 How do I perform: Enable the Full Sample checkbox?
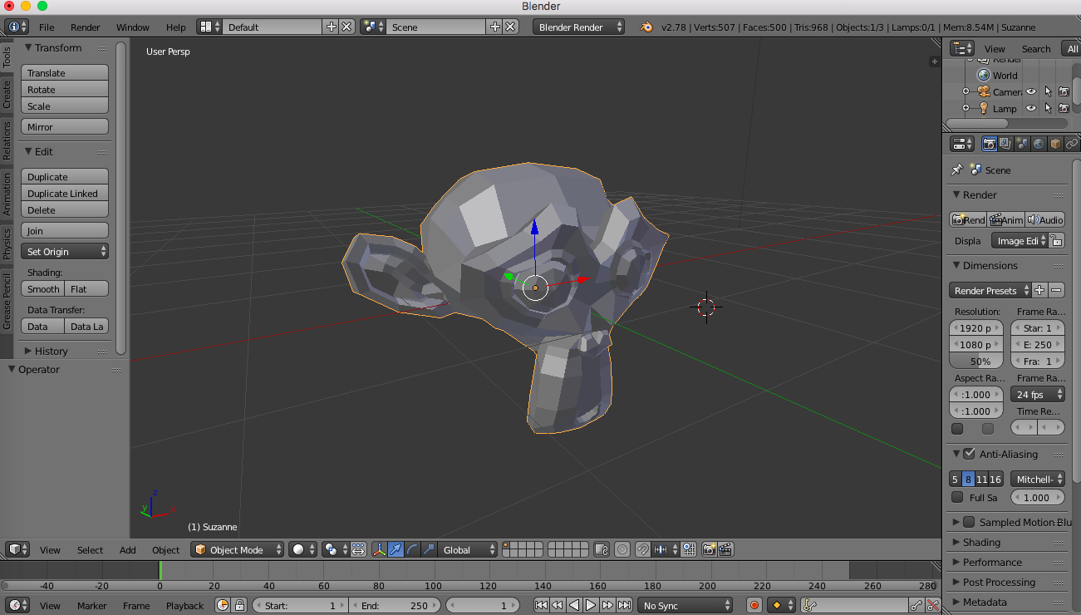click(957, 498)
